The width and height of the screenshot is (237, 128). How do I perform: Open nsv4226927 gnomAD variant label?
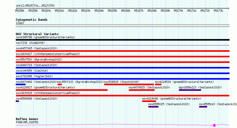(46, 87)
